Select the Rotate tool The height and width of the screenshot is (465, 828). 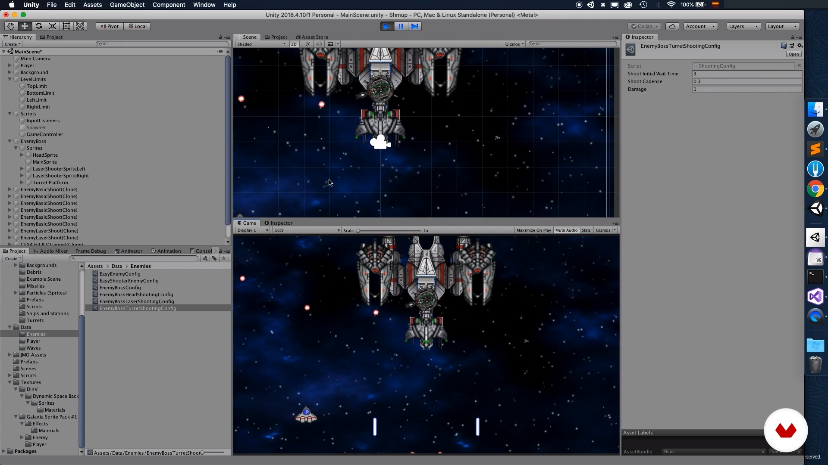(38, 26)
